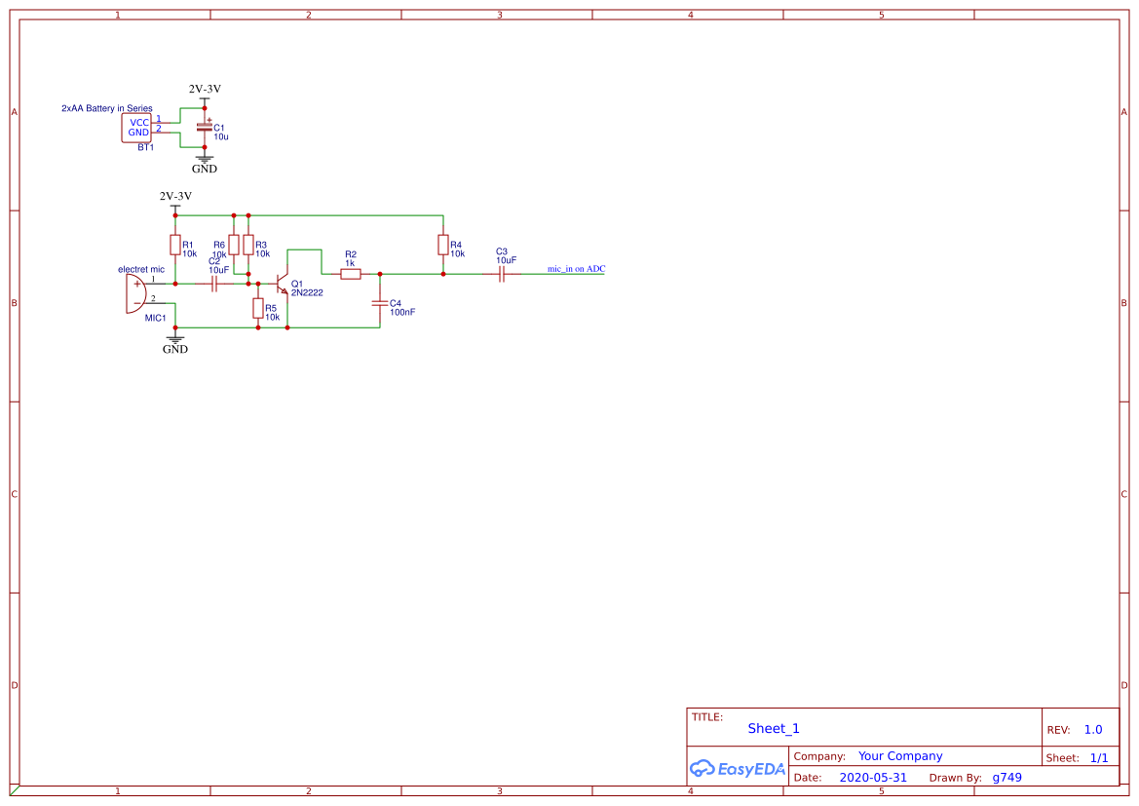Viewport: 1139px width, 806px height.
Task: Click the C3 output capacitor symbol
Action: [x=501, y=274]
